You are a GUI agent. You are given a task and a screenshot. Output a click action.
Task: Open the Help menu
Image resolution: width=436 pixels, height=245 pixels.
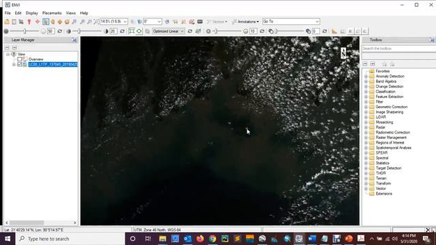[84, 13]
